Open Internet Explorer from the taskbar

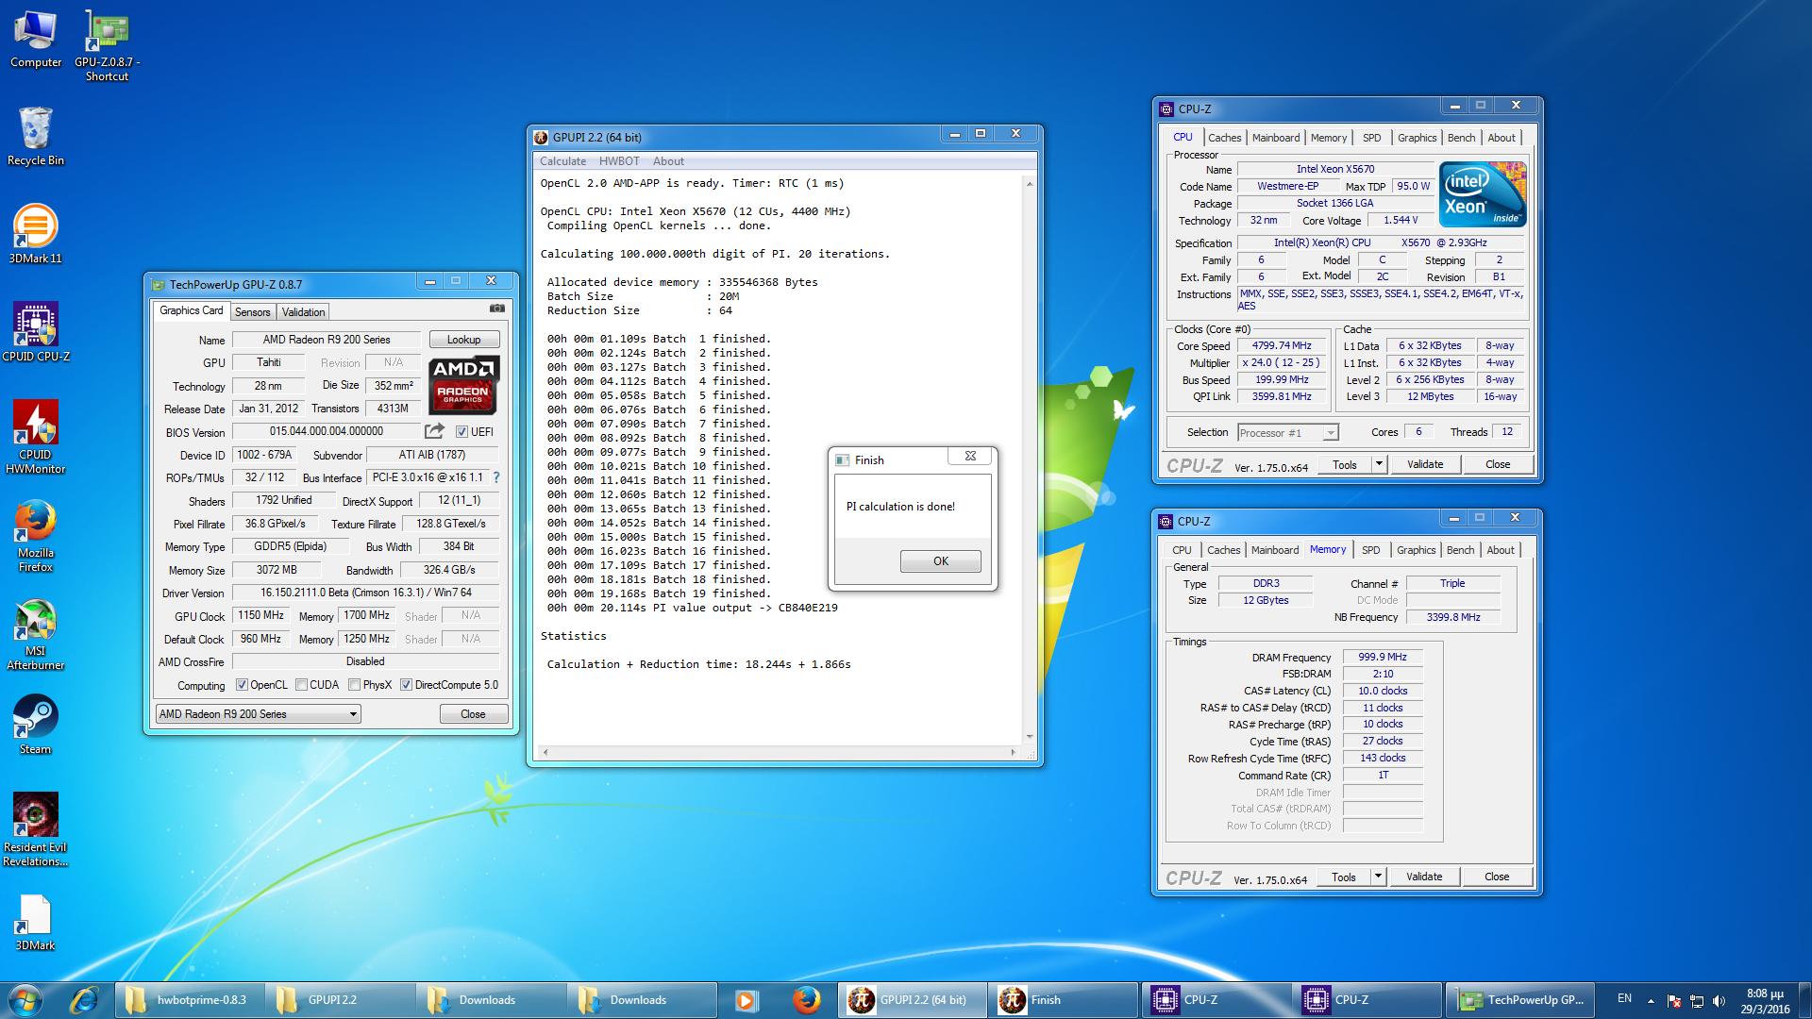85,999
